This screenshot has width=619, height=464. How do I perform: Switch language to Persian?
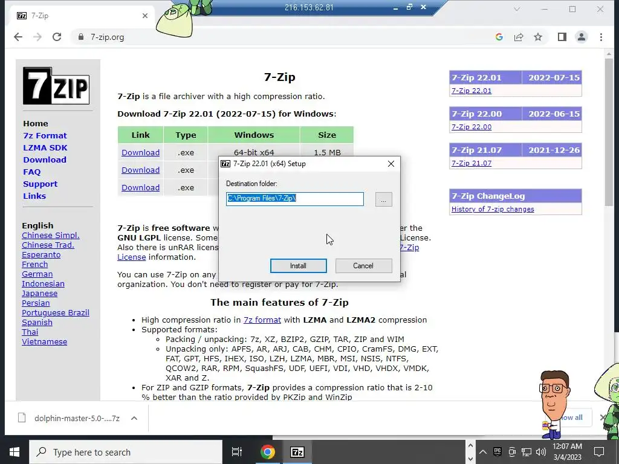click(36, 303)
